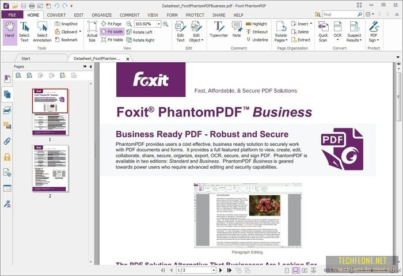Switch to the PROTECT ribbon tab
The image size is (403, 276).
(195, 15)
